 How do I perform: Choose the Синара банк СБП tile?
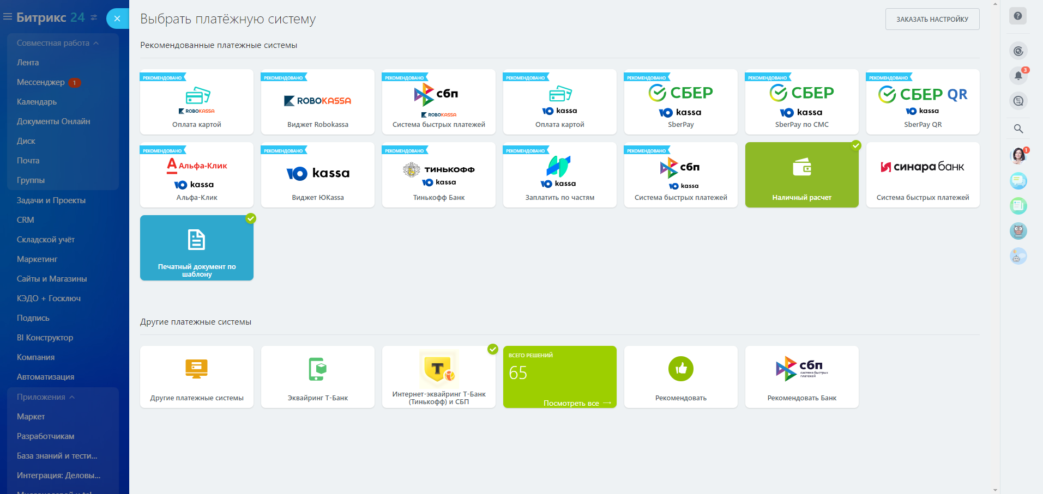923,175
